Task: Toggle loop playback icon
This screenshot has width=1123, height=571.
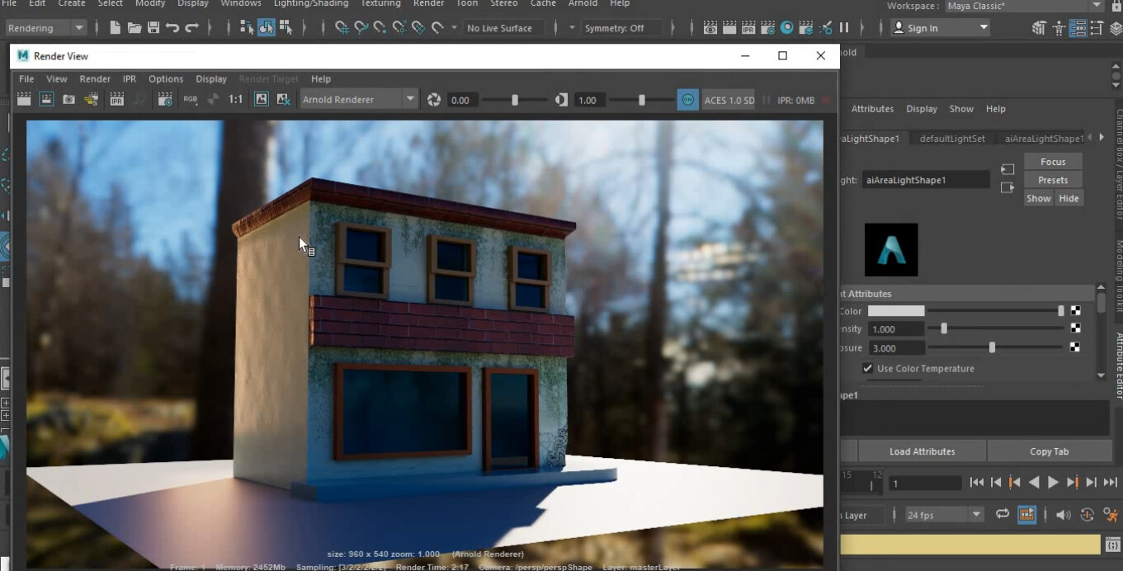Action: 1003,514
